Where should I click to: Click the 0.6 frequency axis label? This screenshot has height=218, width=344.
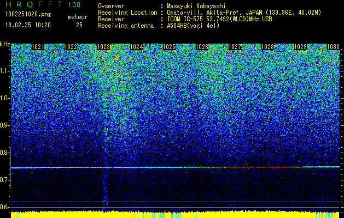pos(4,207)
